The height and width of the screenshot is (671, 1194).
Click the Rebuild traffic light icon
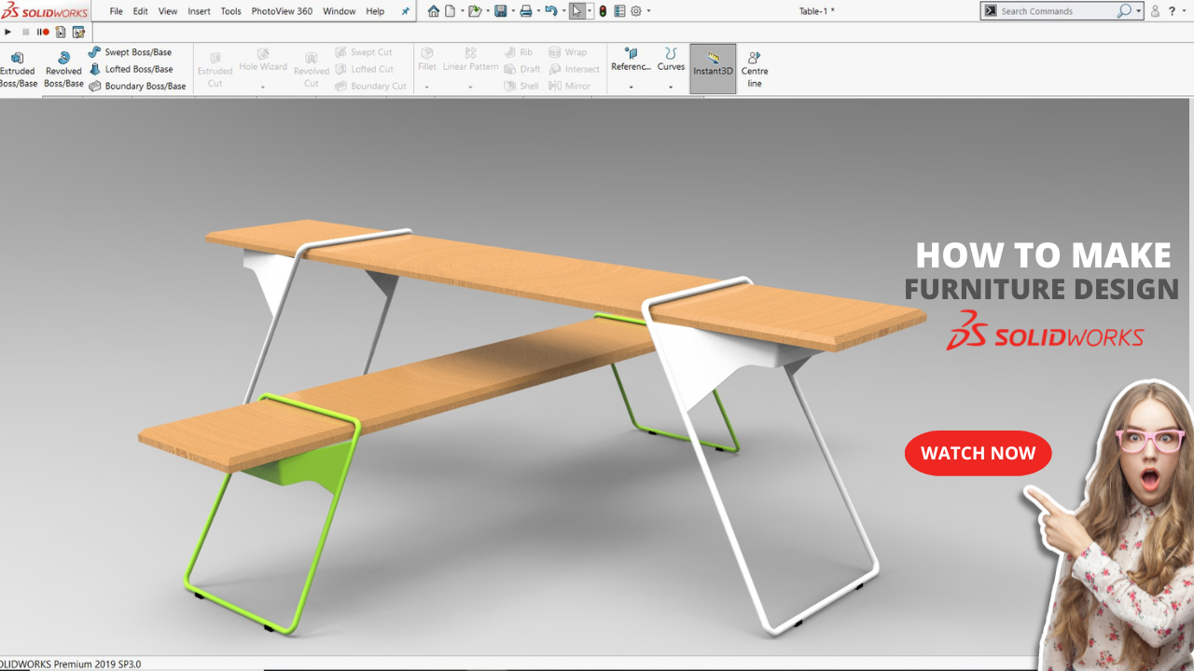click(603, 11)
